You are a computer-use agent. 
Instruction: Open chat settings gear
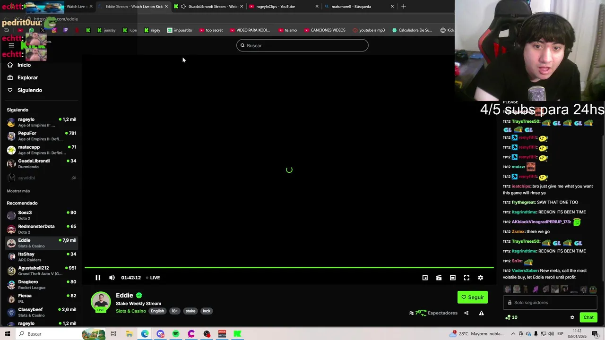click(x=572, y=317)
